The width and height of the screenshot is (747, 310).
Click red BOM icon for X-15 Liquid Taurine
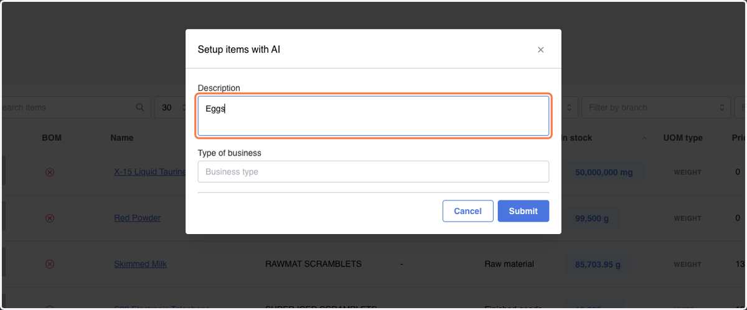pos(50,172)
